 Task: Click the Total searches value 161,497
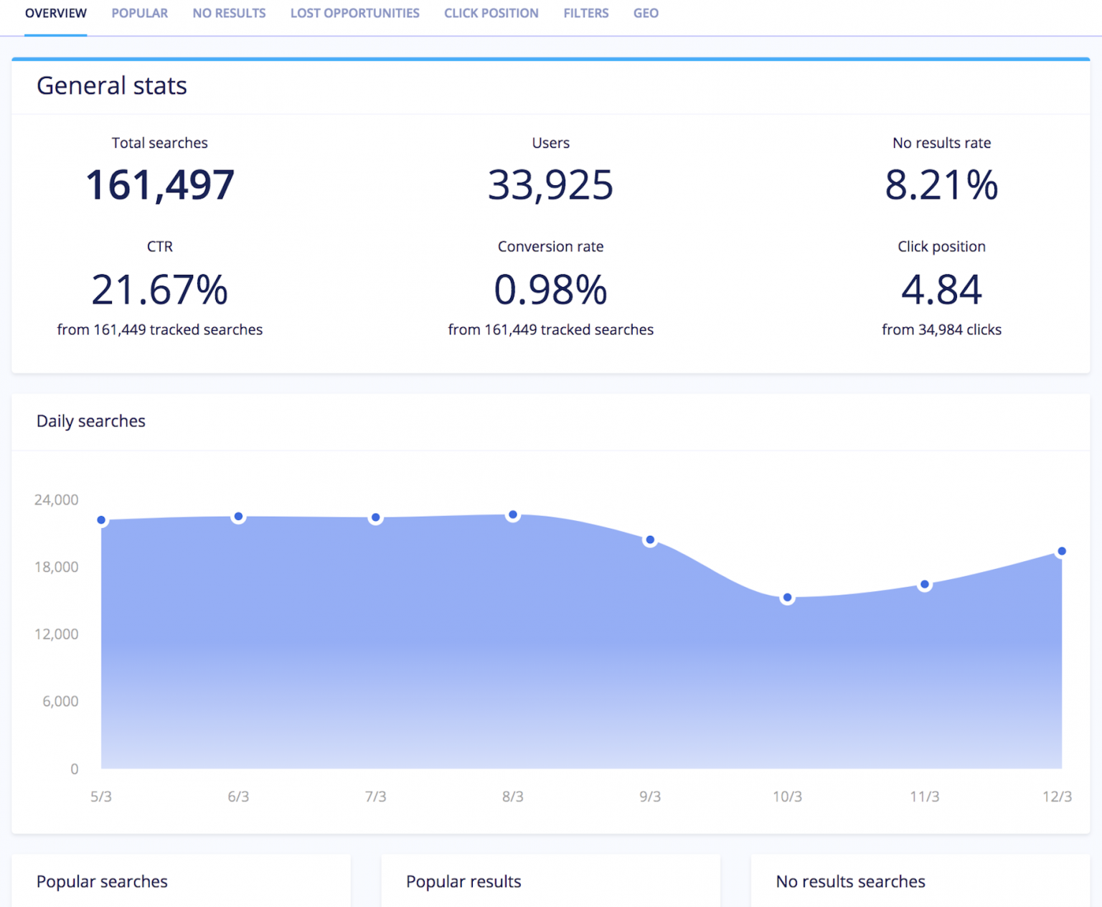point(160,185)
